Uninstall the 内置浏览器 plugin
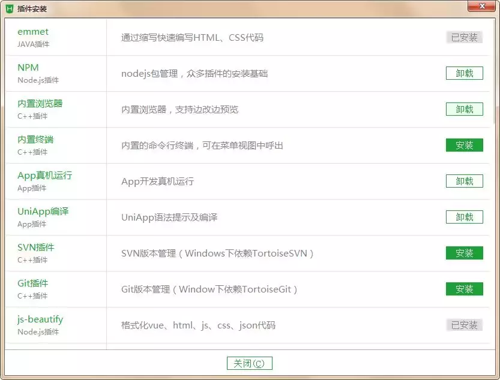 coord(464,109)
